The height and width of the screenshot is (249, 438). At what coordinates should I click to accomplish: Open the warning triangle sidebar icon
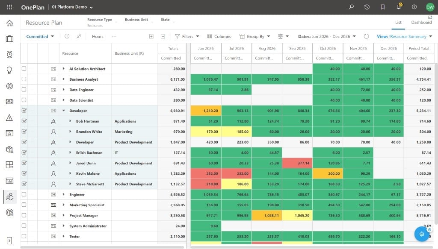pos(9,118)
